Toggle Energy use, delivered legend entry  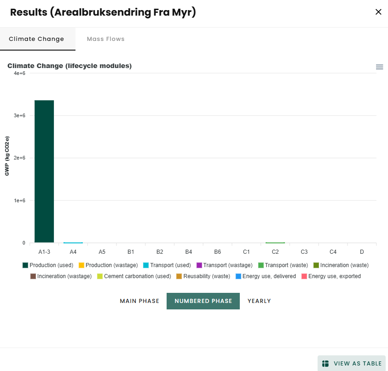click(266, 276)
